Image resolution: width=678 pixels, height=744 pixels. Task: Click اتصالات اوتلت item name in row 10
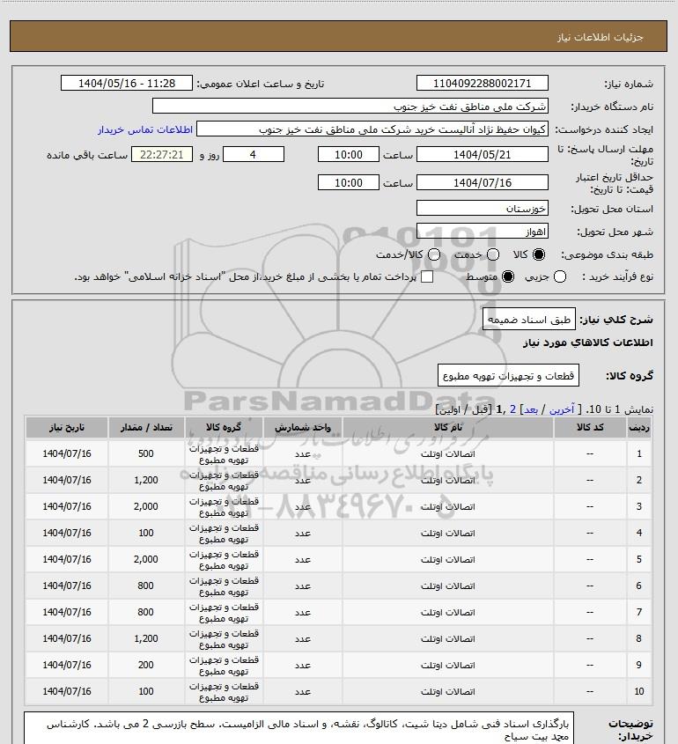(x=447, y=692)
